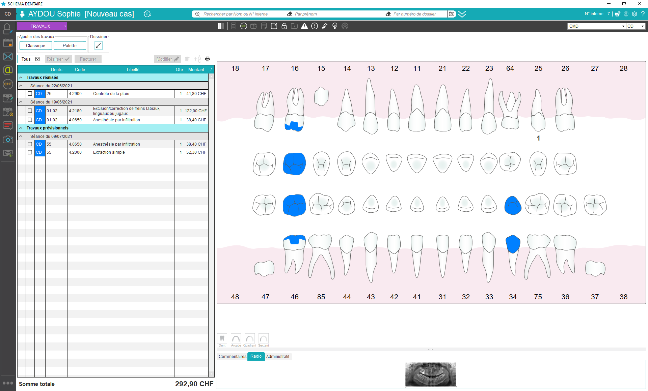Check the Contrôle de la plaie row checkbox

(30, 94)
